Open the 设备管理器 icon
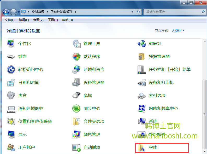Image resolution: width=207 pixels, height=154 pixels. [x=76, y=82]
